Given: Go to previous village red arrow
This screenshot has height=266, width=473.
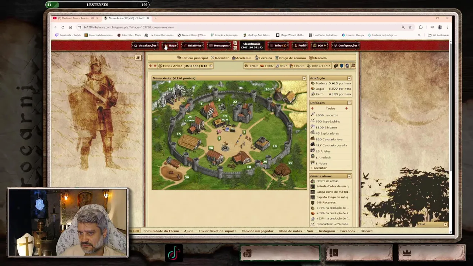Looking at the screenshot, I should click(x=150, y=66).
